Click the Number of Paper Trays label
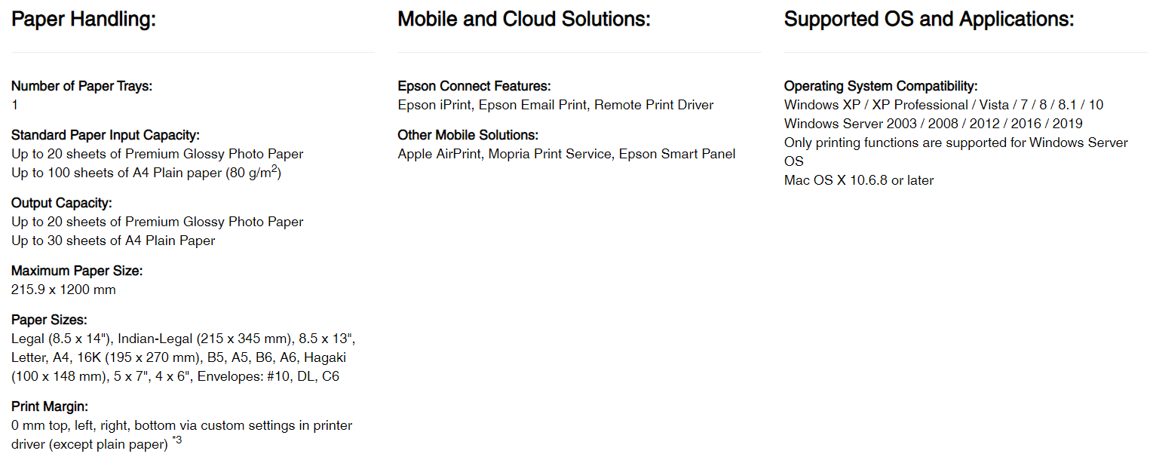Image resolution: width=1150 pixels, height=466 pixels. pos(81,86)
